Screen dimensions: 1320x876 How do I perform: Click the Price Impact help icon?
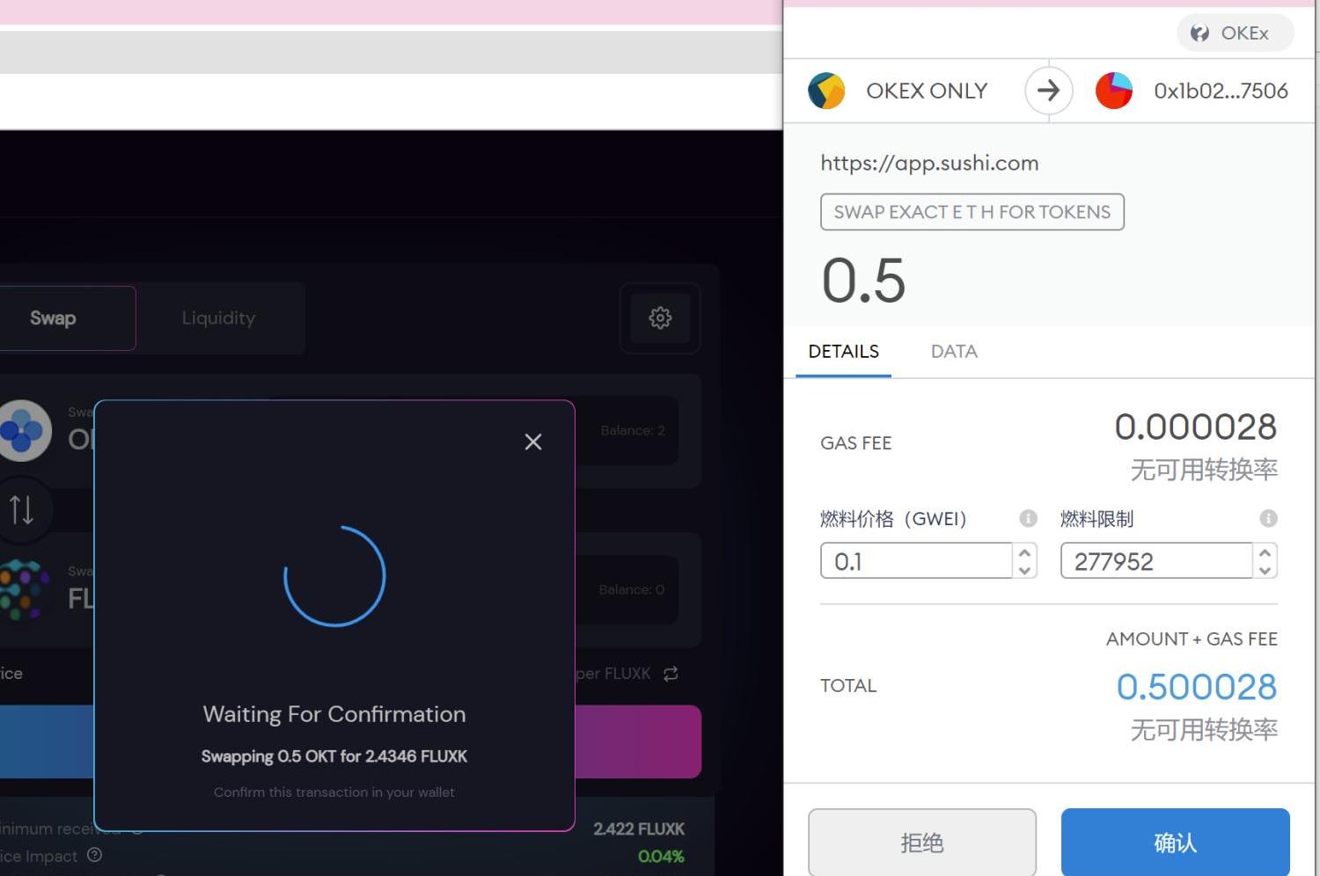pyautogui.click(x=95, y=855)
